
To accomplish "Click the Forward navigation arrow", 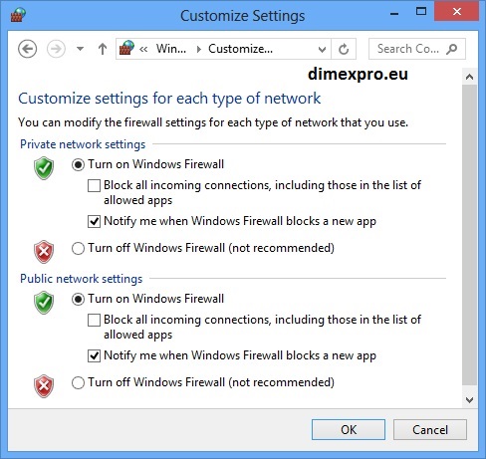I will (x=56, y=49).
